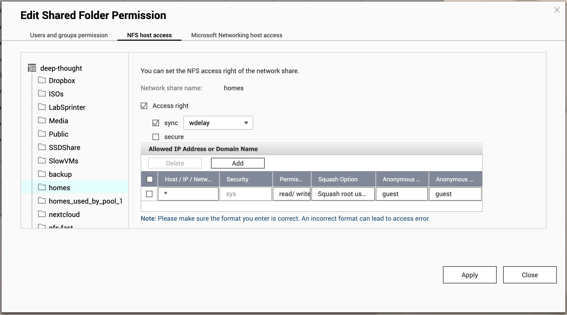Screen dimensions: 567x315
Task: Click the SSDShare folder icon
Action: click(42, 147)
